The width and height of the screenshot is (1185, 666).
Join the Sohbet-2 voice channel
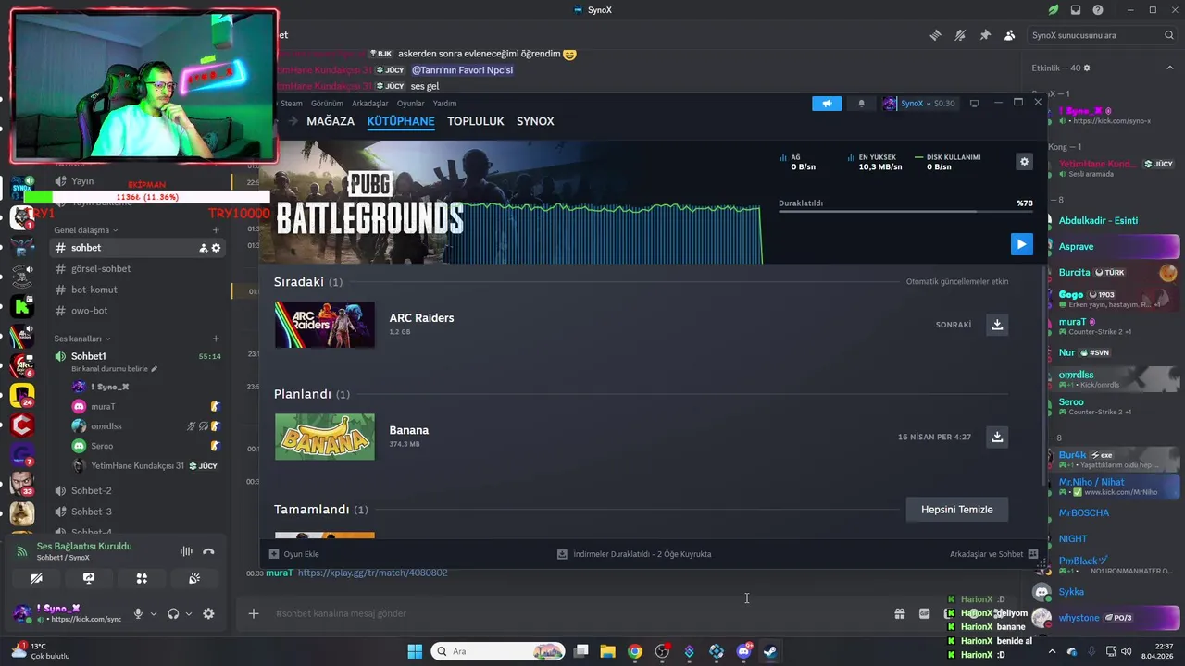(x=139, y=490)
